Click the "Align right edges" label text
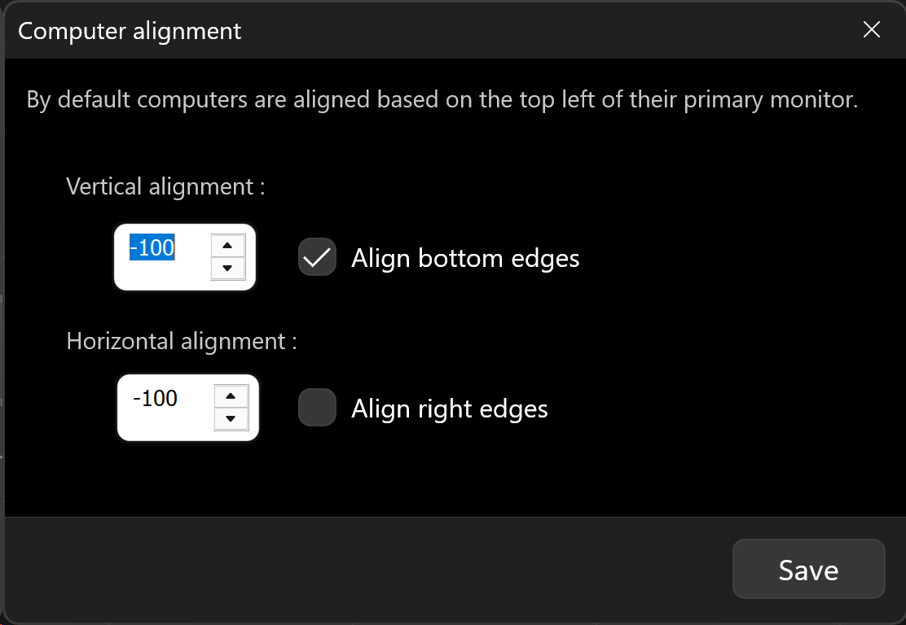 449,409
